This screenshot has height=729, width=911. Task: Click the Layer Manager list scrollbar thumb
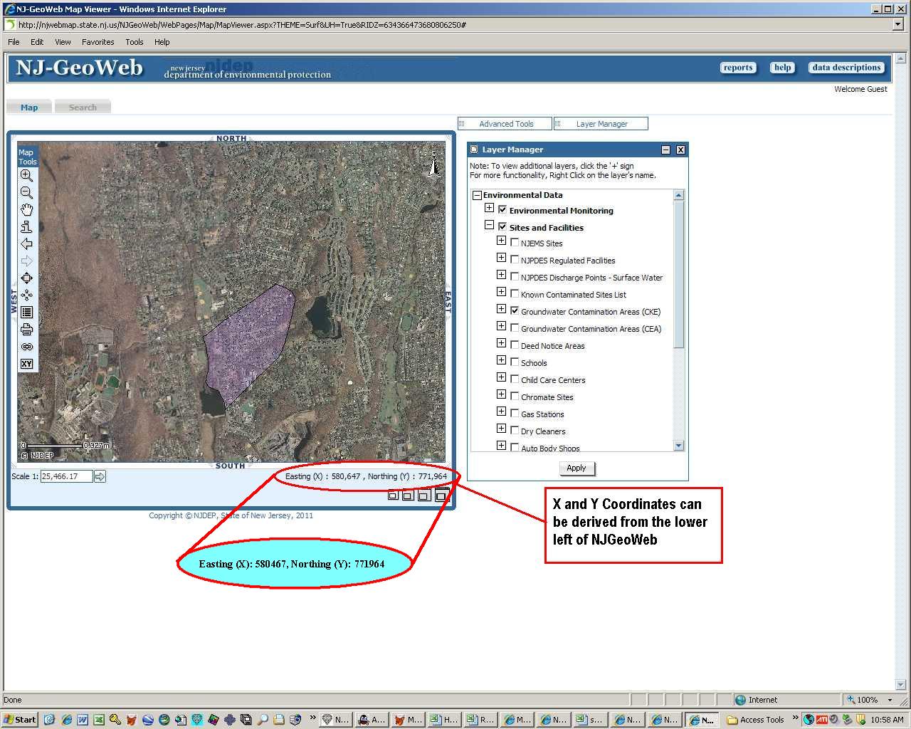(678, 274)
